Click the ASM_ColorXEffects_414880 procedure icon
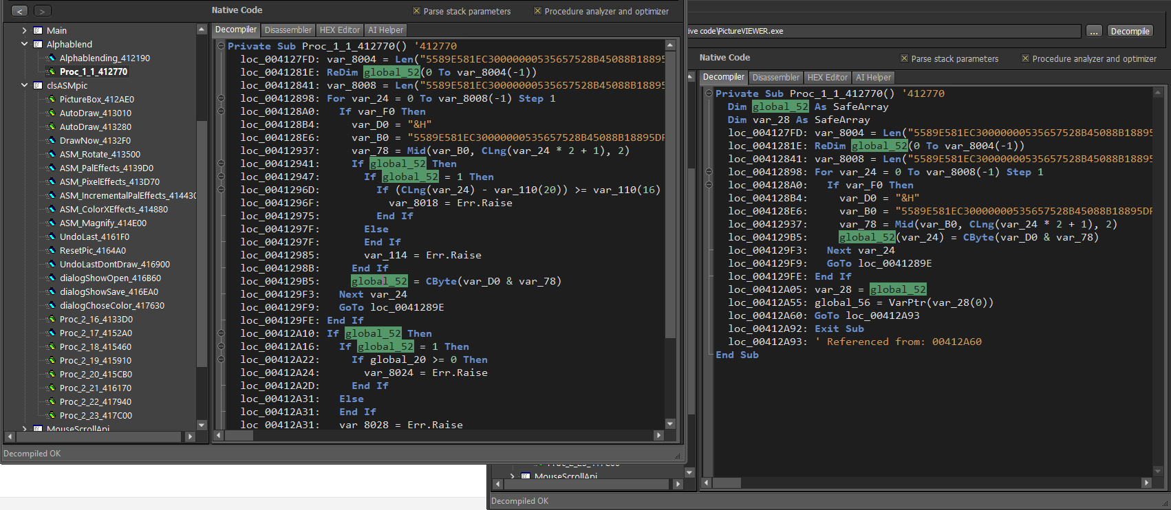Screen dimensions: 1171x510 [x=51, y=209]
